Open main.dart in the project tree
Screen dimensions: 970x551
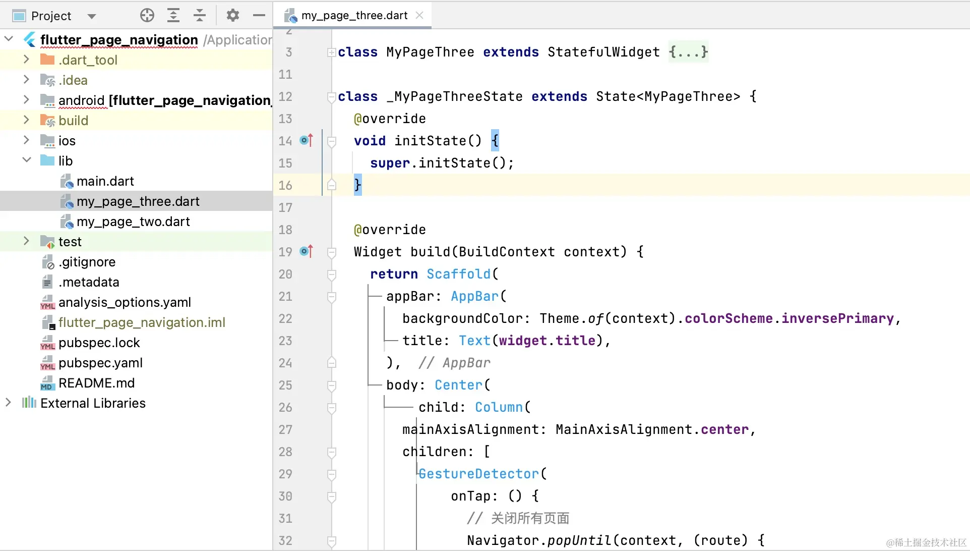105,181
